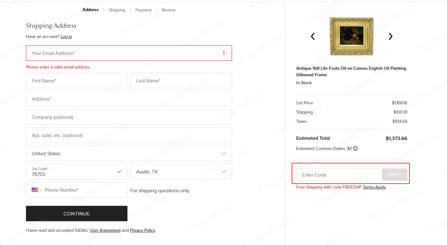
Task: Click the US flag in phone field
Action: 35,190
